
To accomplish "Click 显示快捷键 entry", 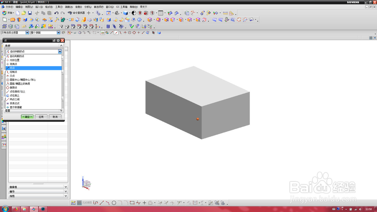I will tap(34, 107).
